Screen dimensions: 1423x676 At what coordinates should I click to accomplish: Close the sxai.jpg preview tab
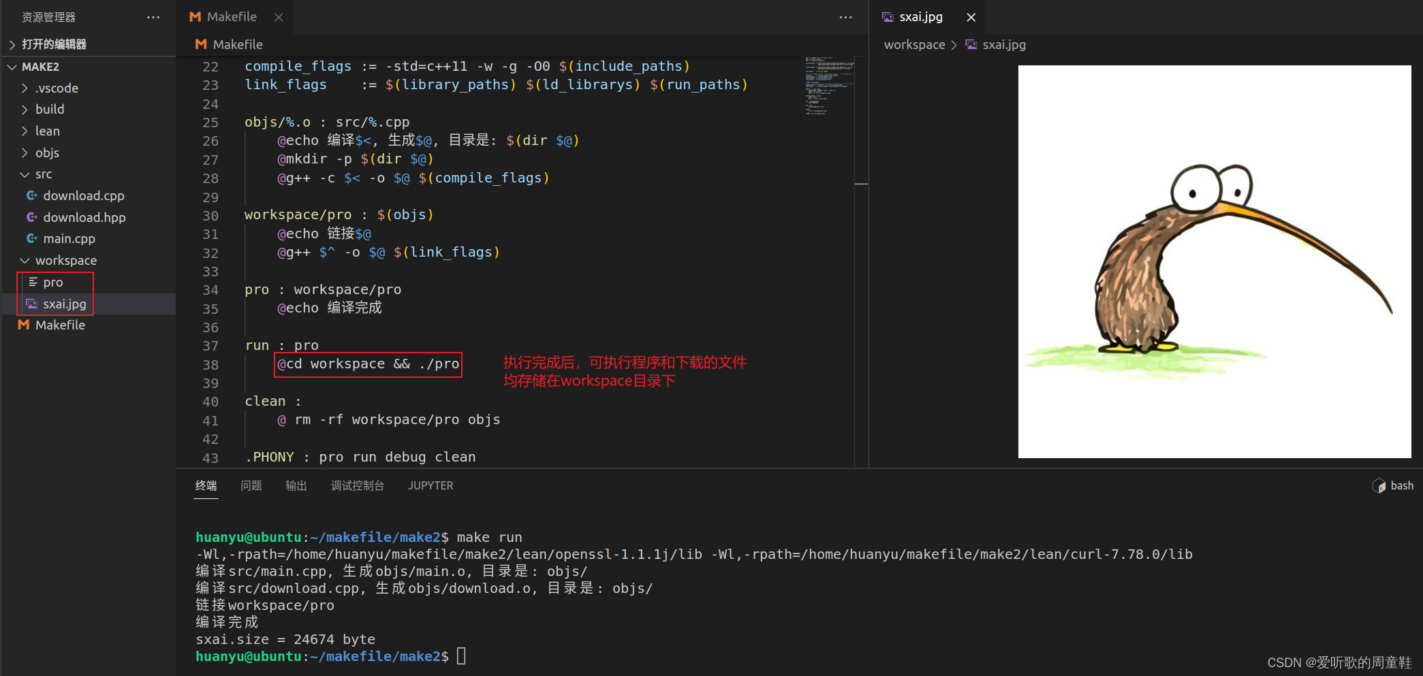coord(971,17)
